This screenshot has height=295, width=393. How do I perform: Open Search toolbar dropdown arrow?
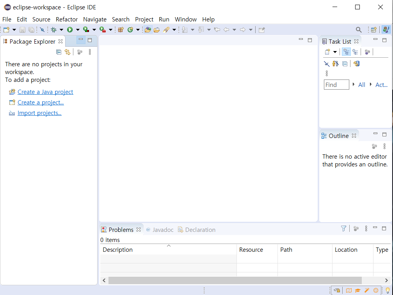pyautogui.click(x=174, y=30)
